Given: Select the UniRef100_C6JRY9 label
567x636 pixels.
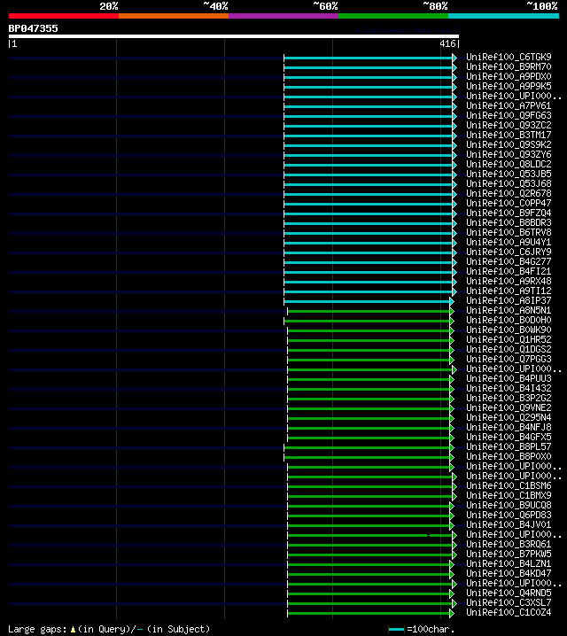Looking at the screenshot, I should [509, 252].
